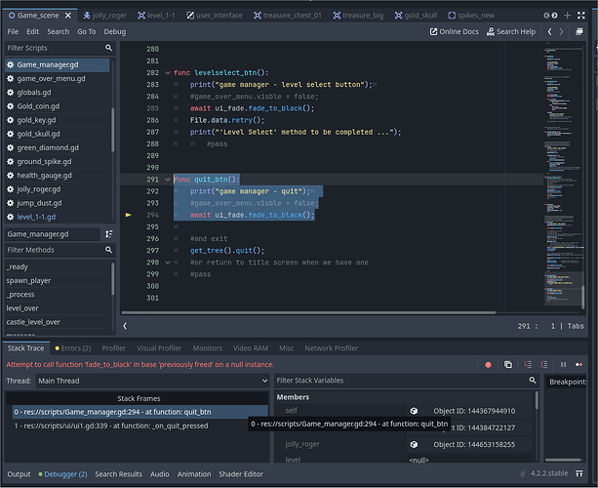Click the code minimap
The width and height of the screenshot is (598, 488).
point(564,176)
